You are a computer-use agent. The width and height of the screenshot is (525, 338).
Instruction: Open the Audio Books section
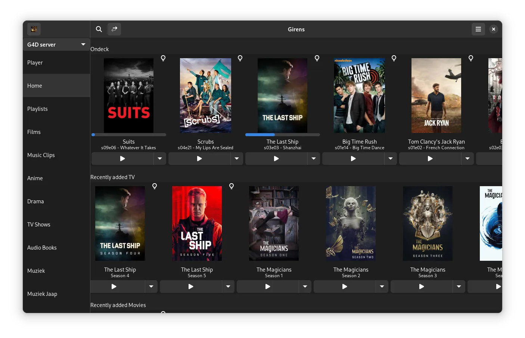pyautogui.click(x=42, y=248)
